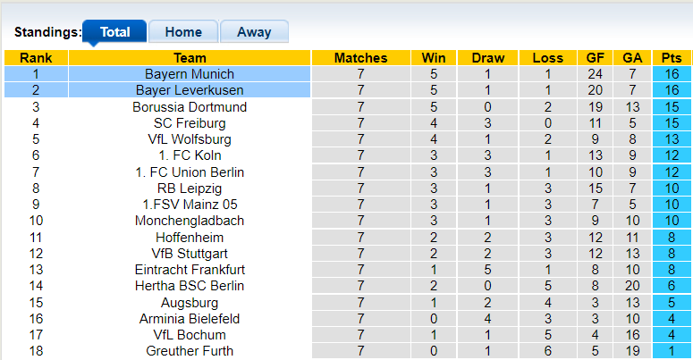Open 1. FC Union Berlin entry
The height and width of the screenshot is (360, 693).
click(x=190, y=172)
